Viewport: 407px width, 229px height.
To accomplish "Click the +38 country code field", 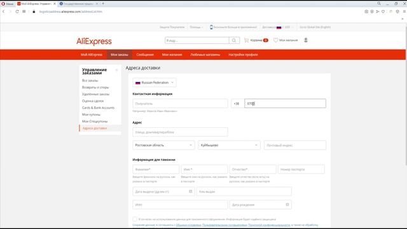I will tap(237, 103).
